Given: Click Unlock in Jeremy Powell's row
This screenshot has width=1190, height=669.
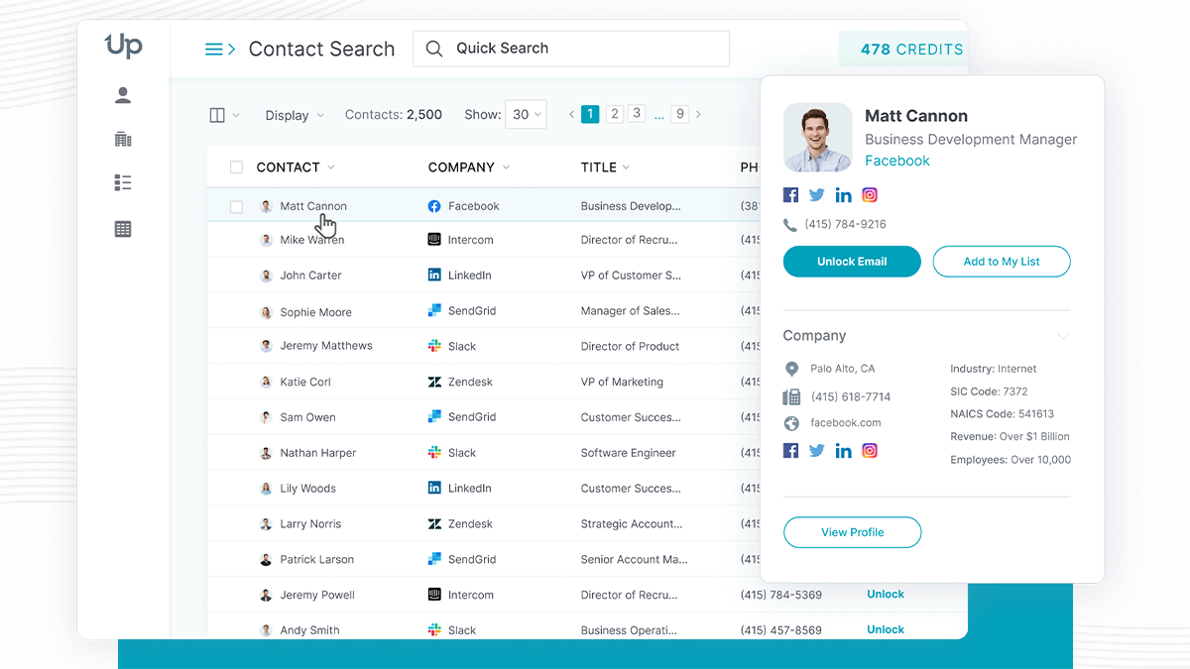Looking at the screenshot, I should 886,595.
